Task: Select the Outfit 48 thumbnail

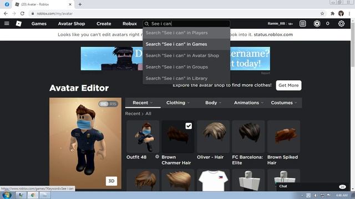Action: [x=143, y=137]
